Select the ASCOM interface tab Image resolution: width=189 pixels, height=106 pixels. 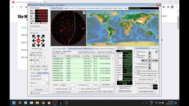coord(33,73)
